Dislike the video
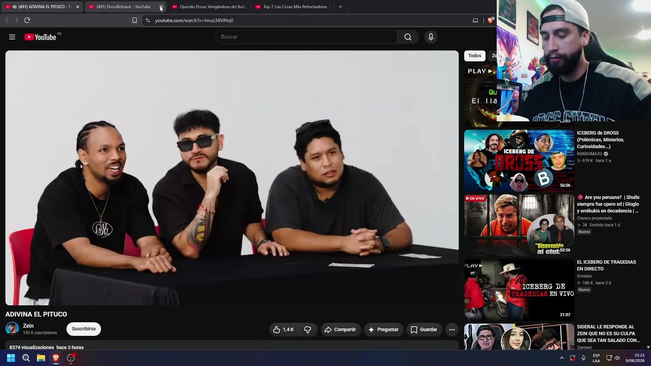 tap(308, 329)
